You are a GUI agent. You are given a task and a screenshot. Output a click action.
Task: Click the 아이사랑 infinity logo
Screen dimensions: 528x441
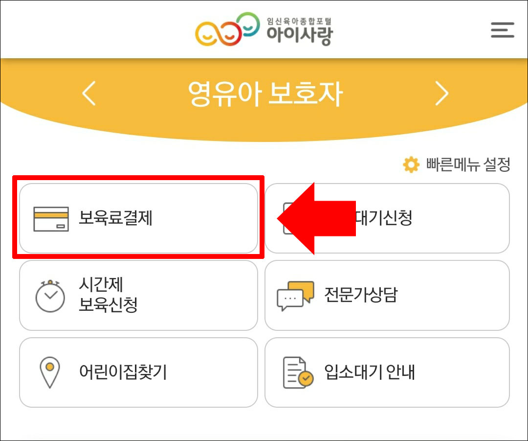226,28
